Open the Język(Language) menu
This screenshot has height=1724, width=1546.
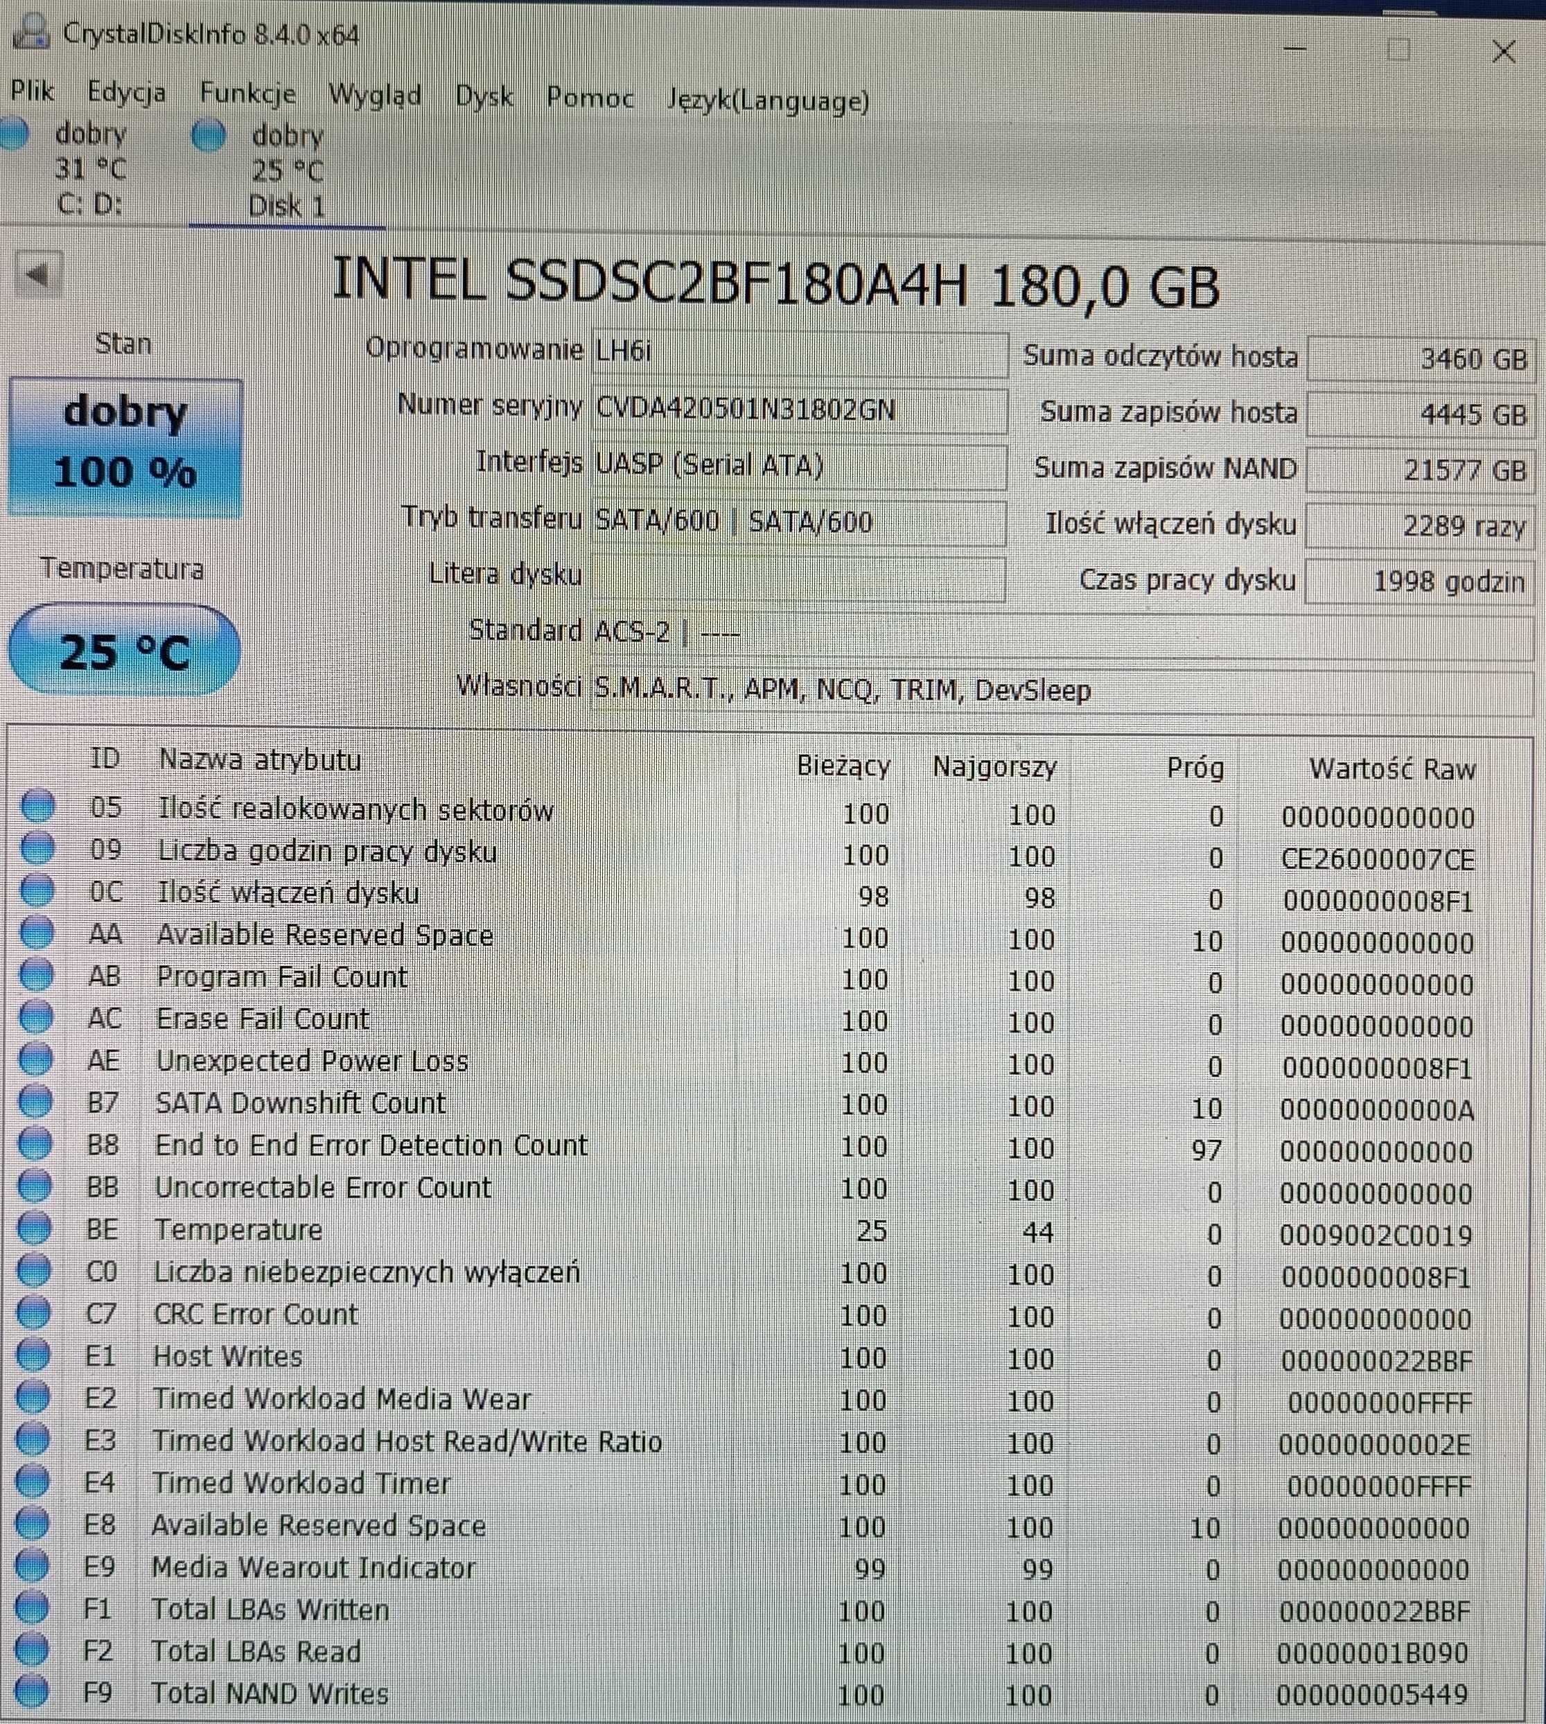(x=768, y=101)
